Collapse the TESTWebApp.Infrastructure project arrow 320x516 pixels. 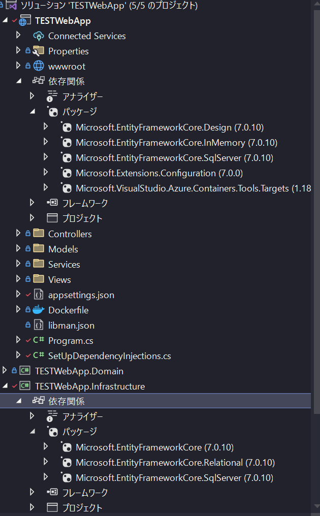click(5, 385)
